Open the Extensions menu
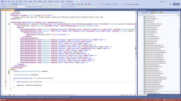Screen dimensions: 181x101 point(51,2)
